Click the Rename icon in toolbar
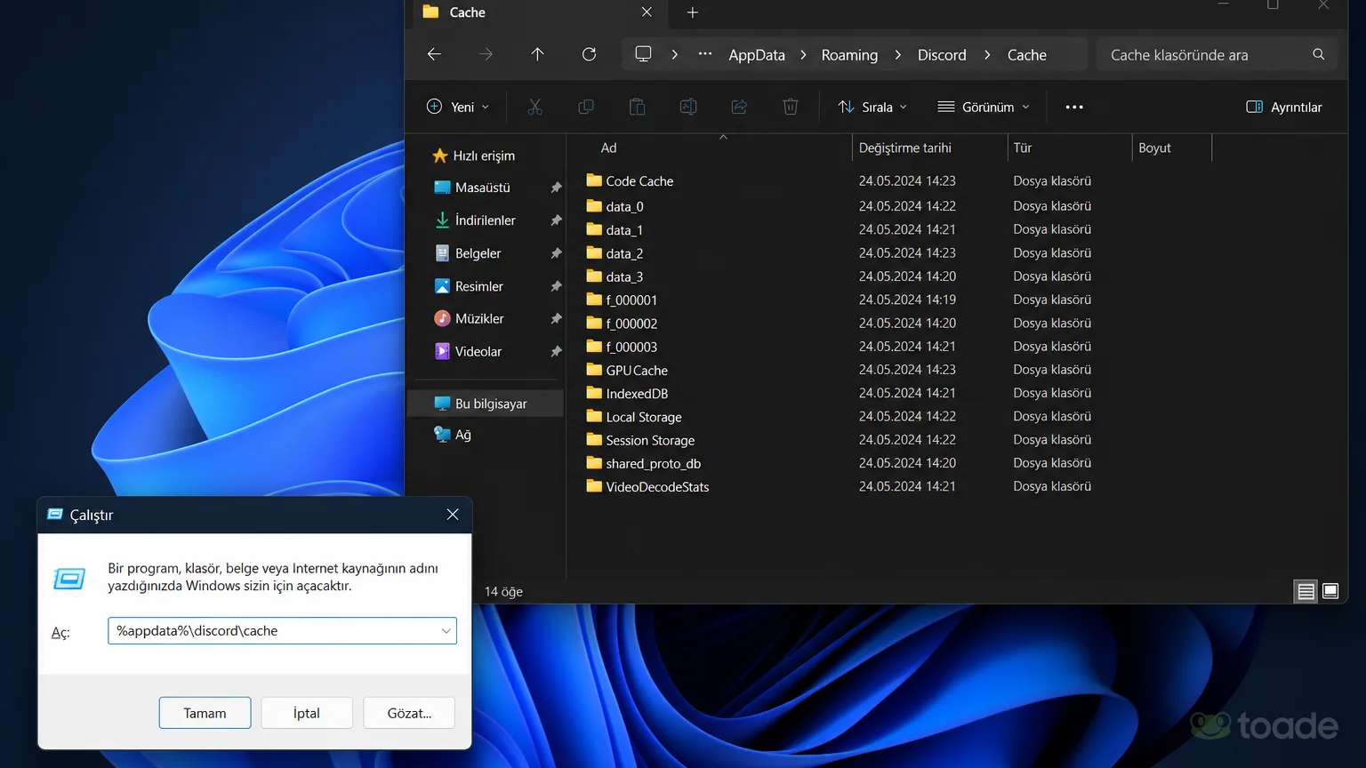 [688, 107]
